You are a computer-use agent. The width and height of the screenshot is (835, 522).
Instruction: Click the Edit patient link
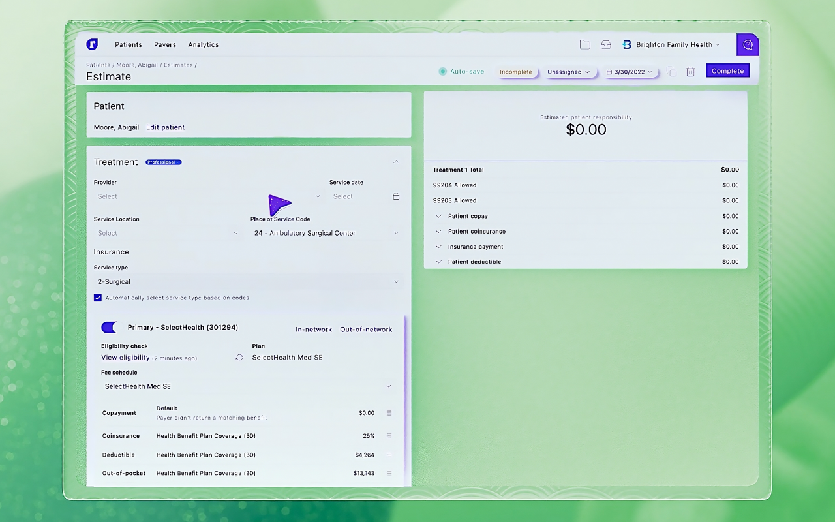point(165,127)
